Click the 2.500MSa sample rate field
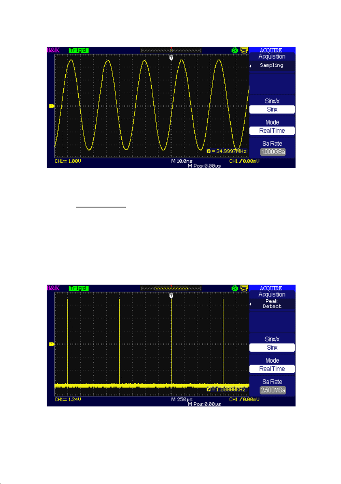The width and height of the screenshot is (341, 484). 273,390
